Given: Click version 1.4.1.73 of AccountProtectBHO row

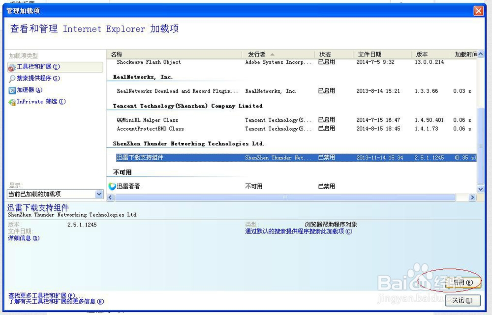Looking at the screenshot, I should 427,129.
